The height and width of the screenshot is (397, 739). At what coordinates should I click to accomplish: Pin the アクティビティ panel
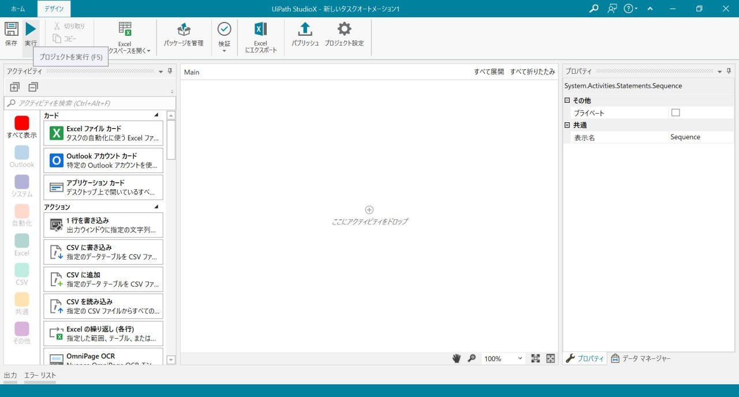point(170,72)
